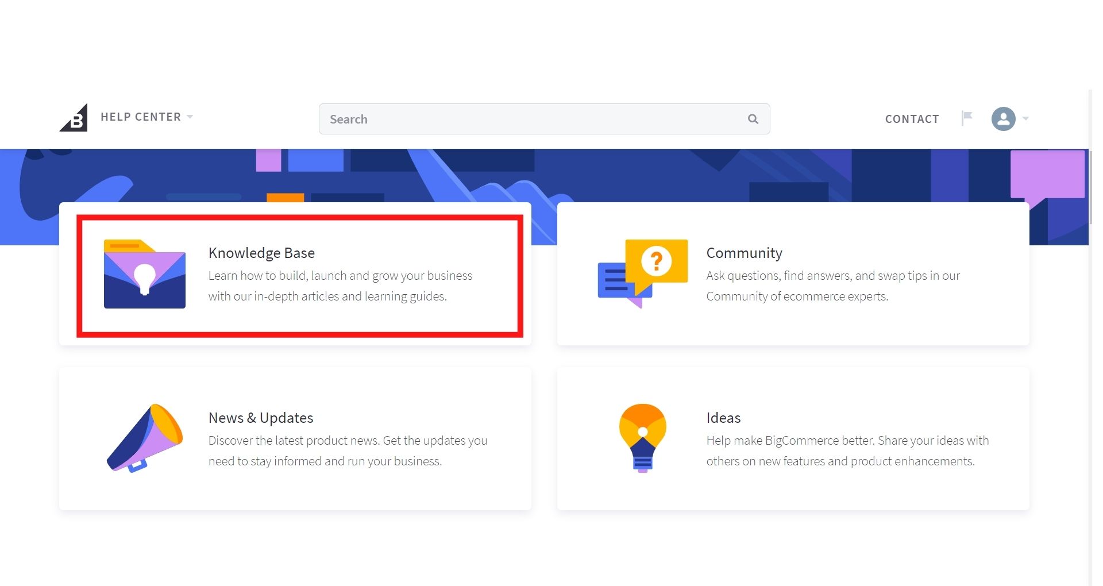Viewport: 1103px width, 586px height.
Task: Open the Ideas section
Action: click(x=793, y=438)
